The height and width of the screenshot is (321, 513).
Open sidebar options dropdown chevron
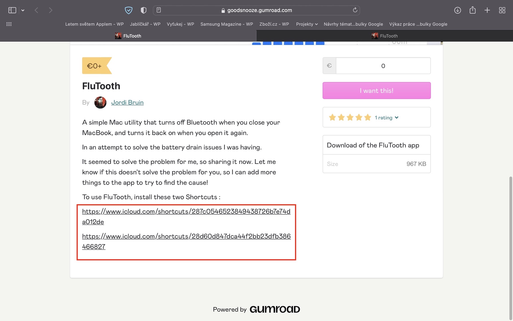click(x=23, y=10)
